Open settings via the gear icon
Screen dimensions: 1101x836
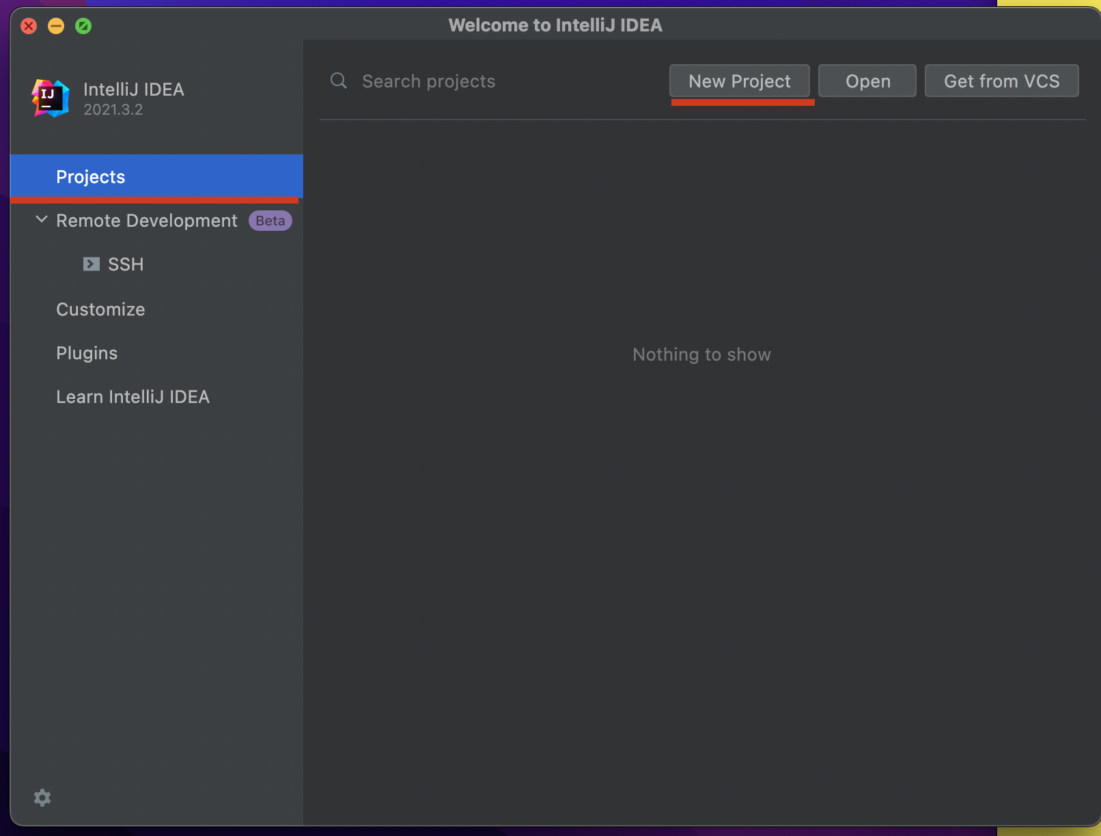[42, 798]
